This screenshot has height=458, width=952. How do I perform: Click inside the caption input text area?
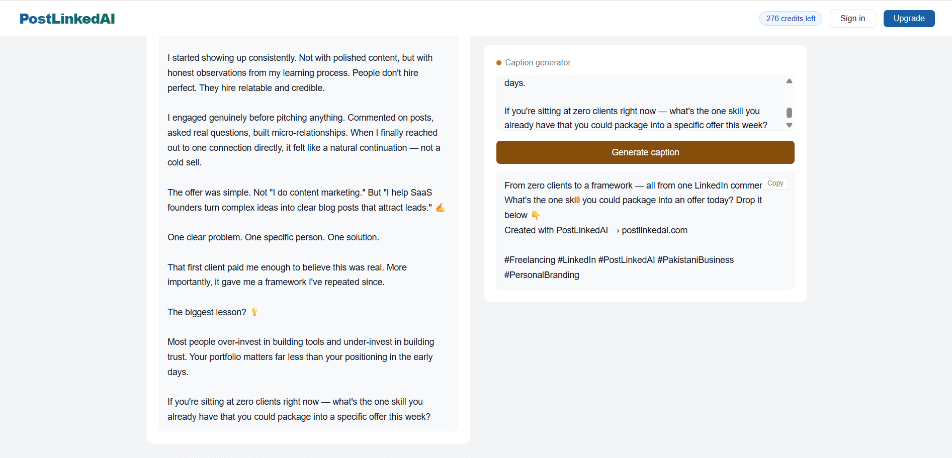tap(640, 103)
